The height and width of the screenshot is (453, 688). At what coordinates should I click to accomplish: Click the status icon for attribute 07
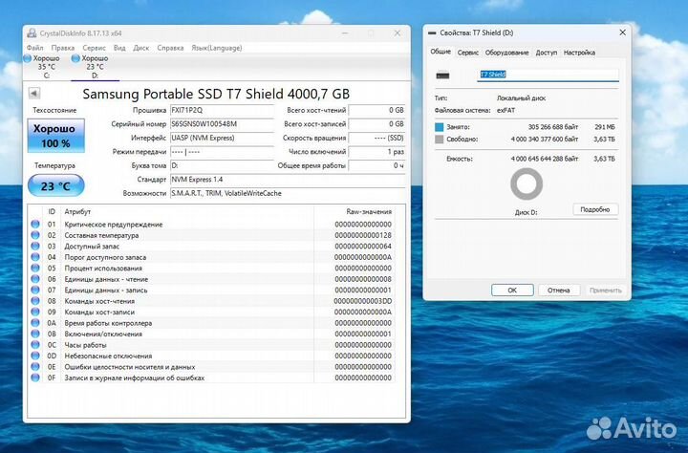pos(35,290)
